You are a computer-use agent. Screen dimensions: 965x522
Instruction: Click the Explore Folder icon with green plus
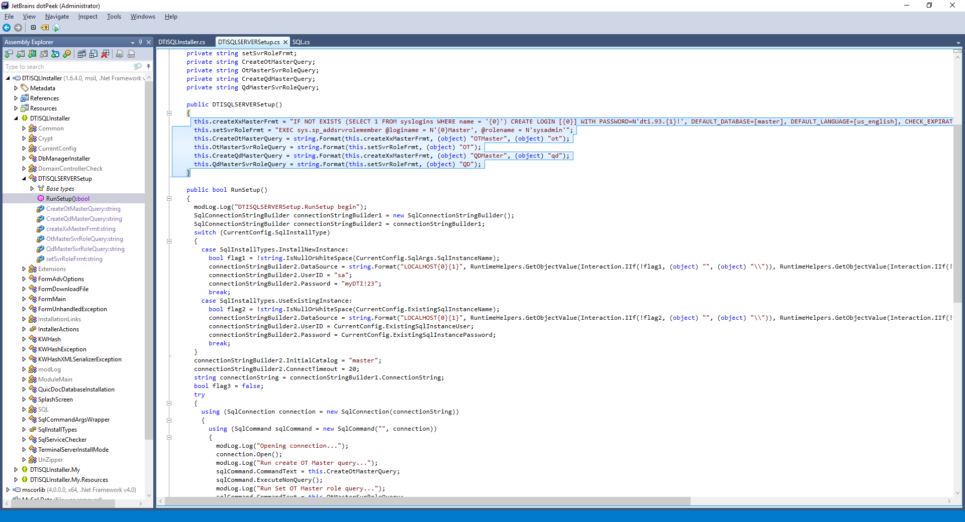[21, 54]
